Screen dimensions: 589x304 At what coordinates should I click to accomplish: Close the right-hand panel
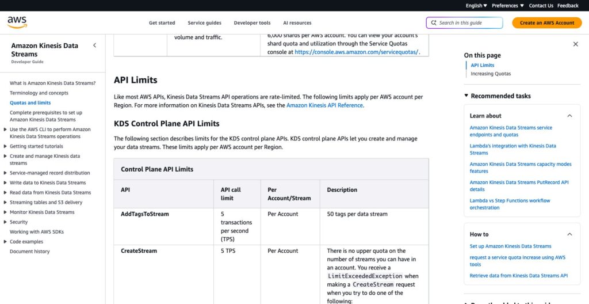coord(575,44)
